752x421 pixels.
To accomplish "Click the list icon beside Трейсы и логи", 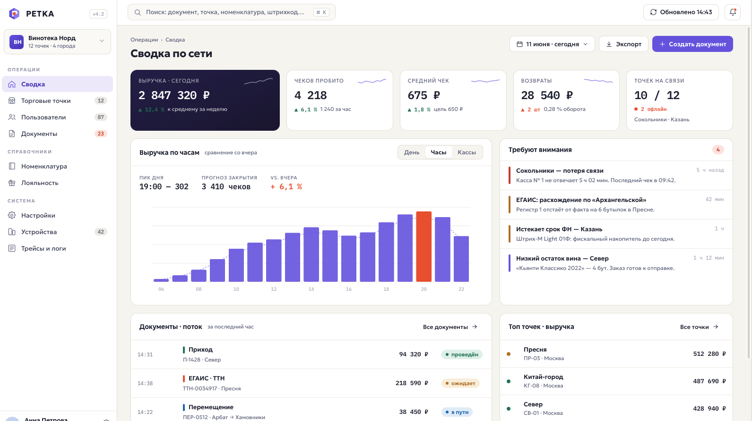I will click(12, 248).
